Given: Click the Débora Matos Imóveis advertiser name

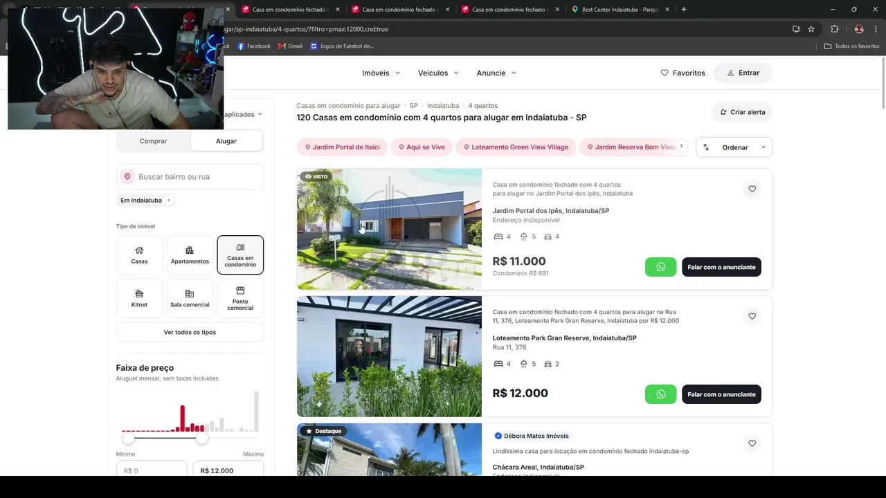Looking at the screenshot, I should [536, 436].
